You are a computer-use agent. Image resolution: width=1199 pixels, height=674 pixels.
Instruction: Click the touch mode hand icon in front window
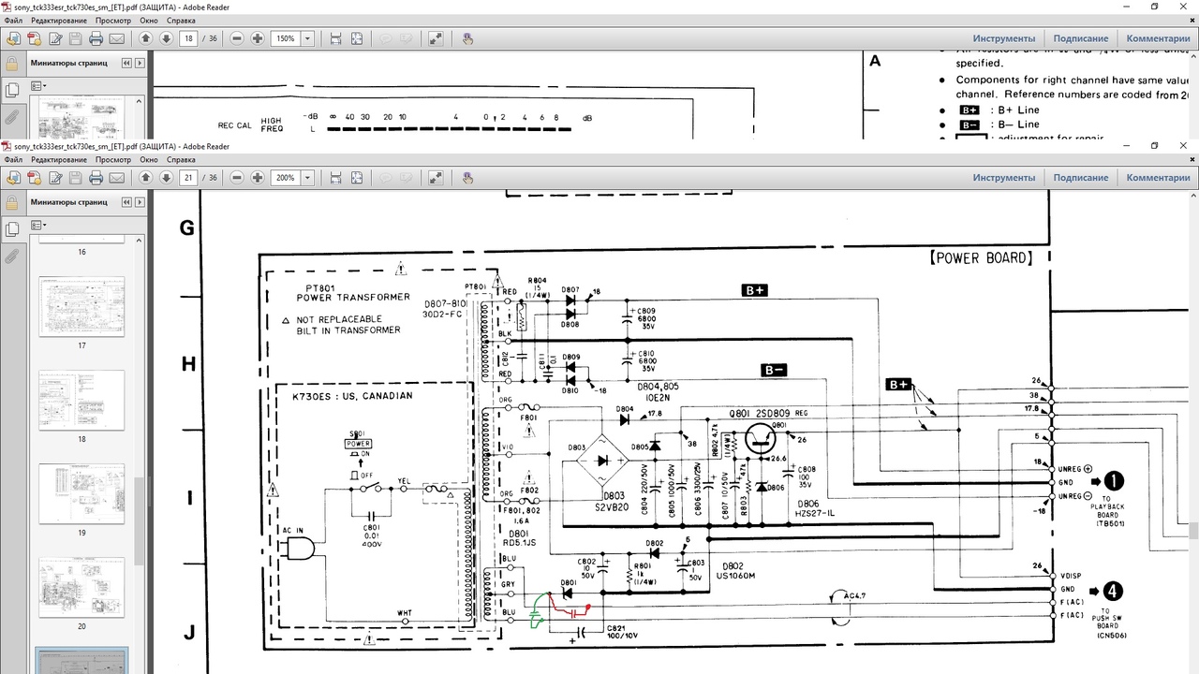pyautogui.click(x=468, y=177)
